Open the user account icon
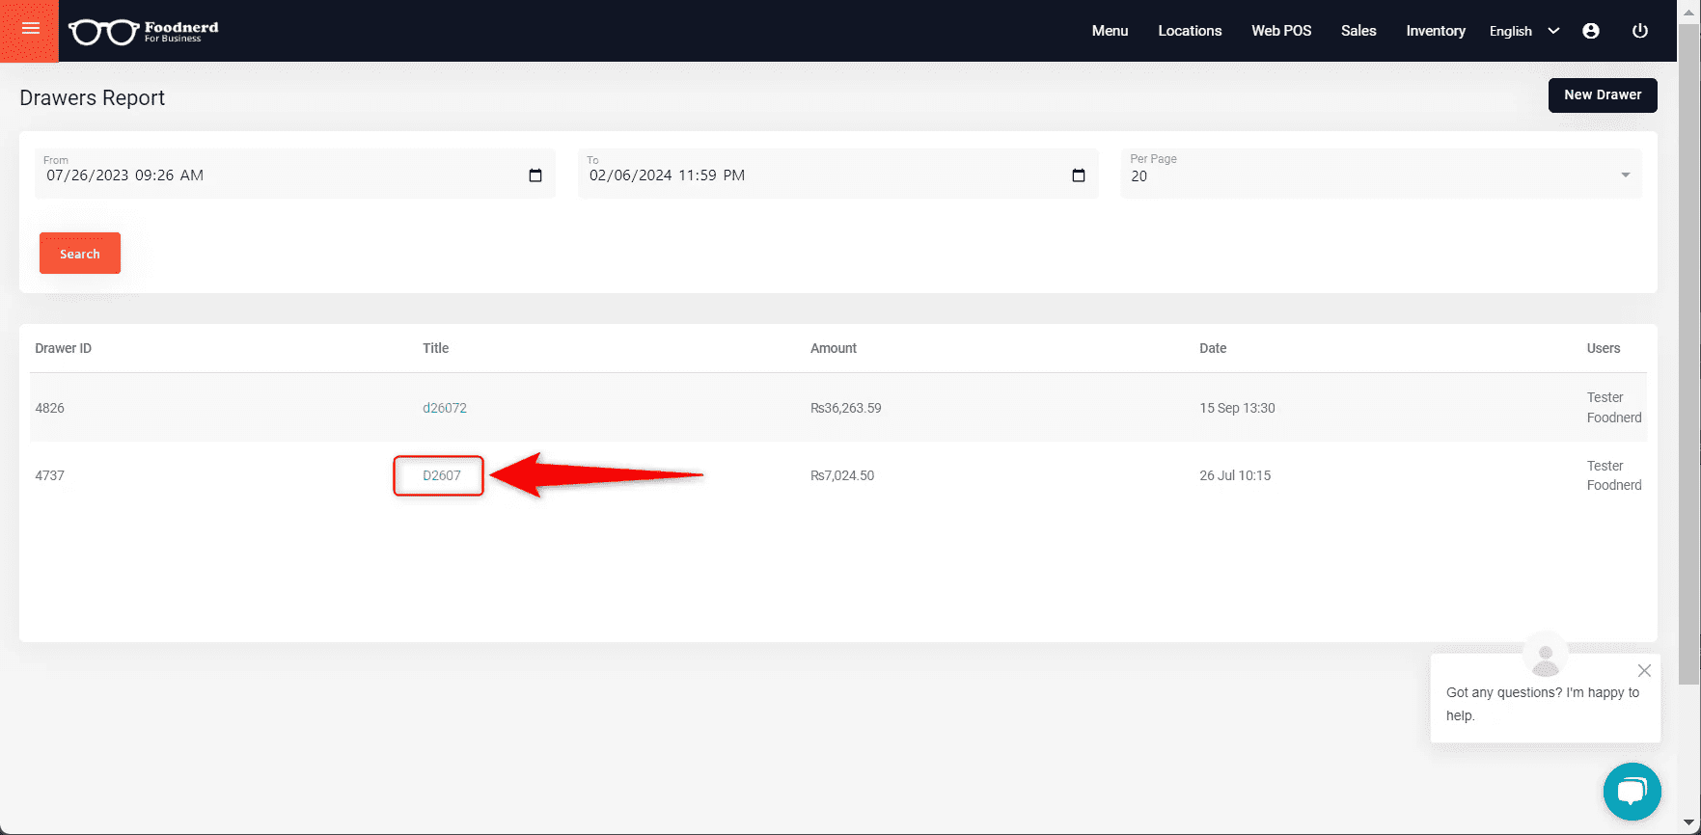Screen dimensions: 1701x835 coord(1591,31)
